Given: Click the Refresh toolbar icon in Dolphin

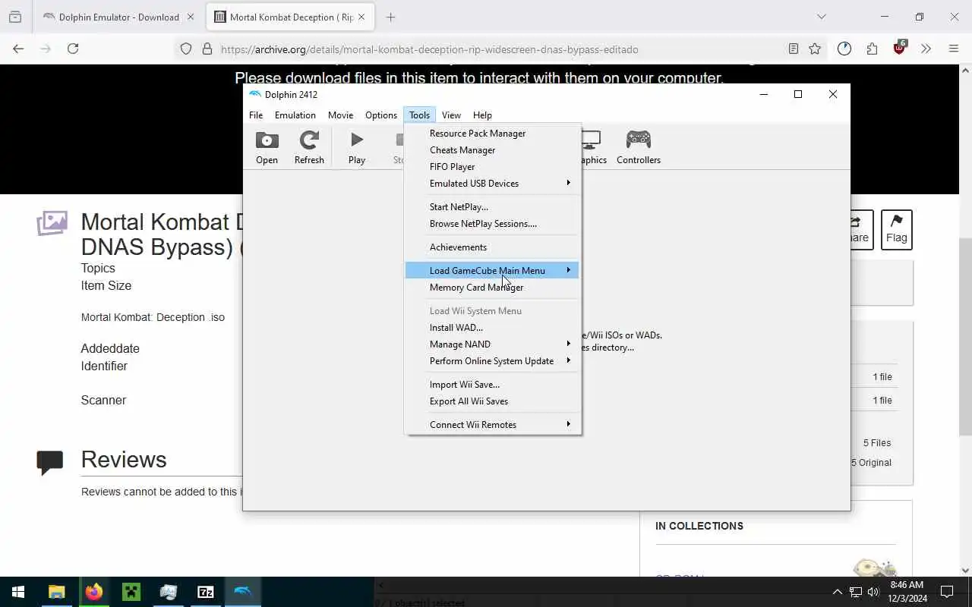Looking at the screenshot, I should pos(309,147).
